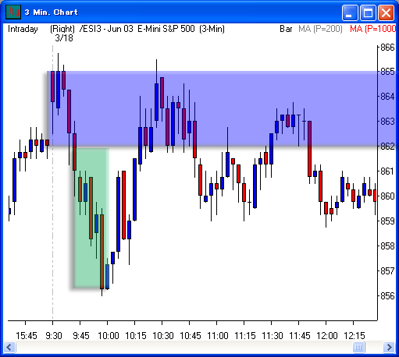Click the 12:00 time axis label
Viewport: 399px width, 357px height.
click(x=327, y=336)
